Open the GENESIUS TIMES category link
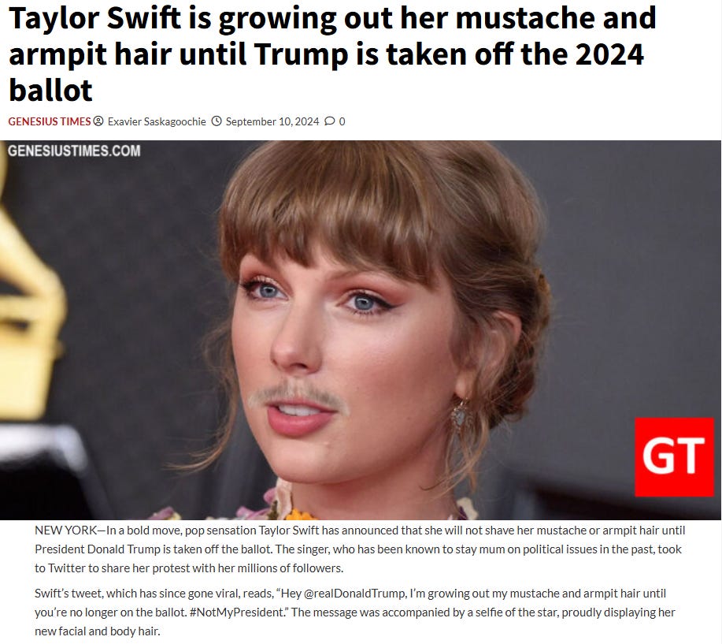Image resolution: width=722 pixels, height=644 pixels. [50, 121]
